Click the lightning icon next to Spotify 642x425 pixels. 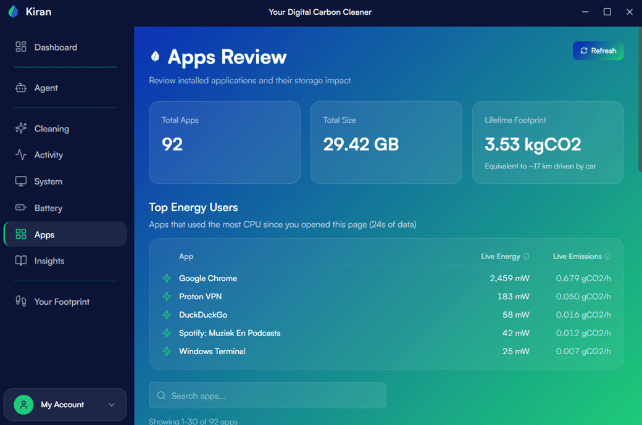[167, 333]
